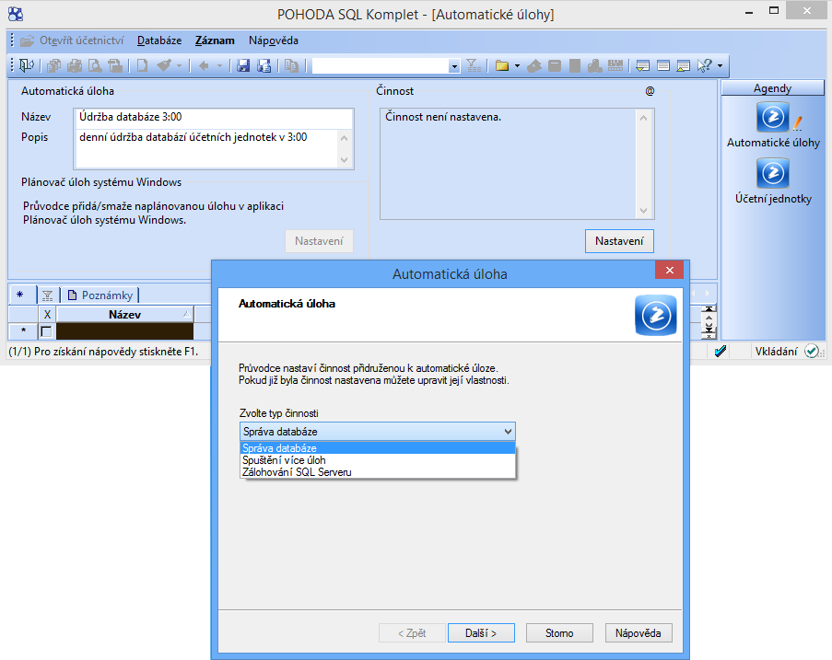This screenshot has height=660, width=832.
Task: Open Účetní jednotky agenda icon
Action: point(772,173)
